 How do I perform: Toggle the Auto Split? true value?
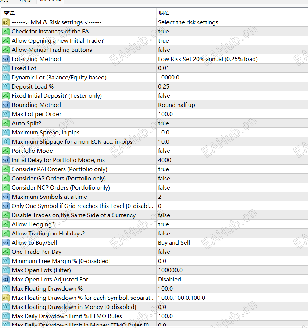point(164,123)
